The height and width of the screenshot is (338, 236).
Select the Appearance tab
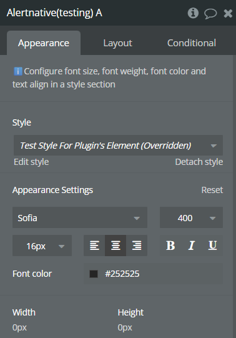[44, 43]
